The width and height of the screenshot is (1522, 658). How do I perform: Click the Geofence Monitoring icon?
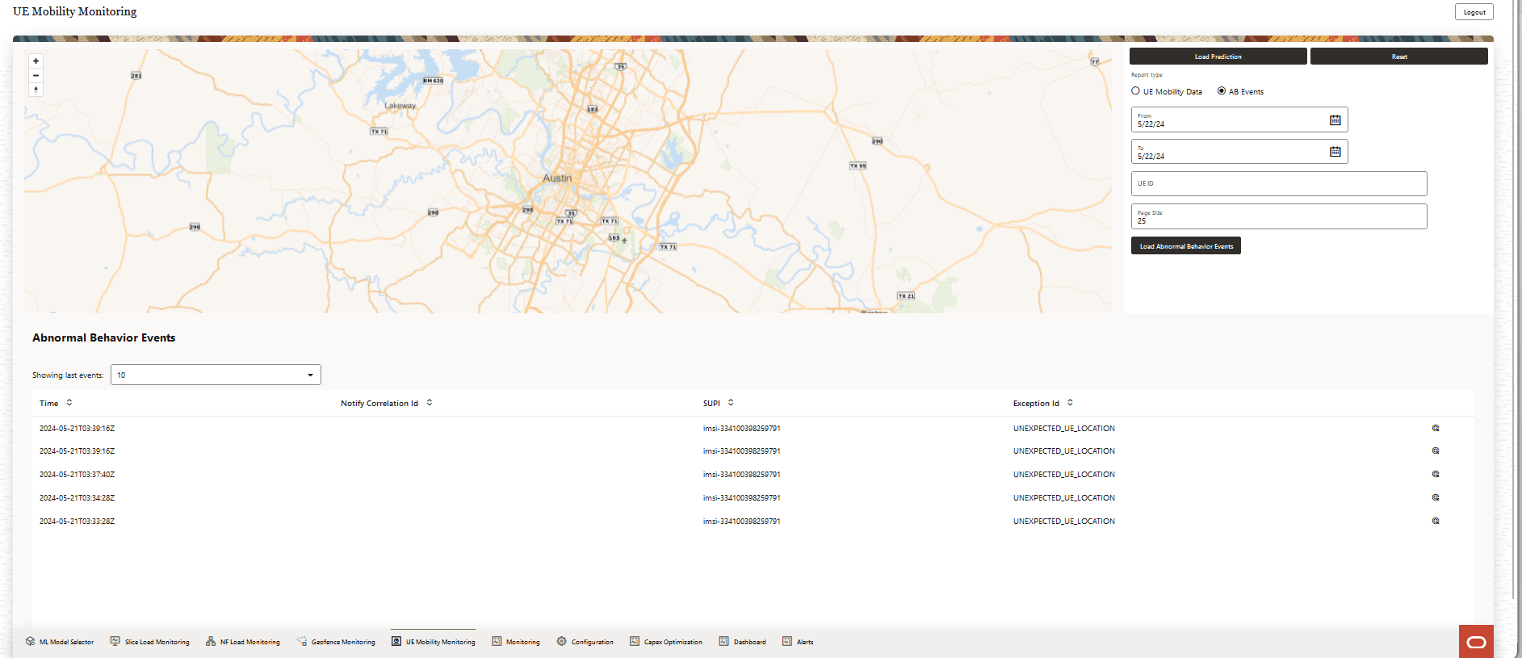[x=302, y=641]
